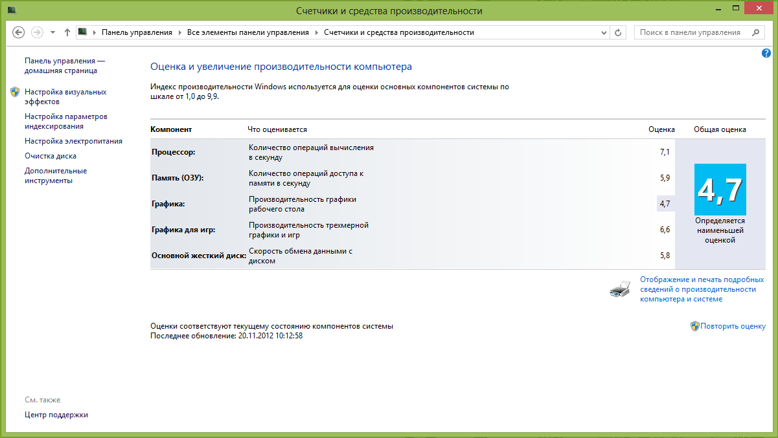
Task: Select the Память (ОЗУ) component label
Action: point(177,178)
